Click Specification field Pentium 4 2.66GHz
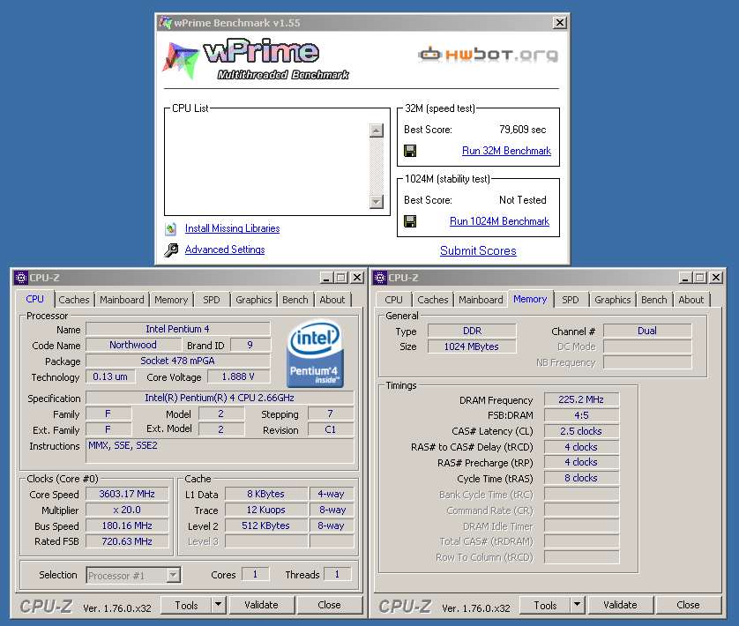The image size is (739, 626). (x=220, y=398)
